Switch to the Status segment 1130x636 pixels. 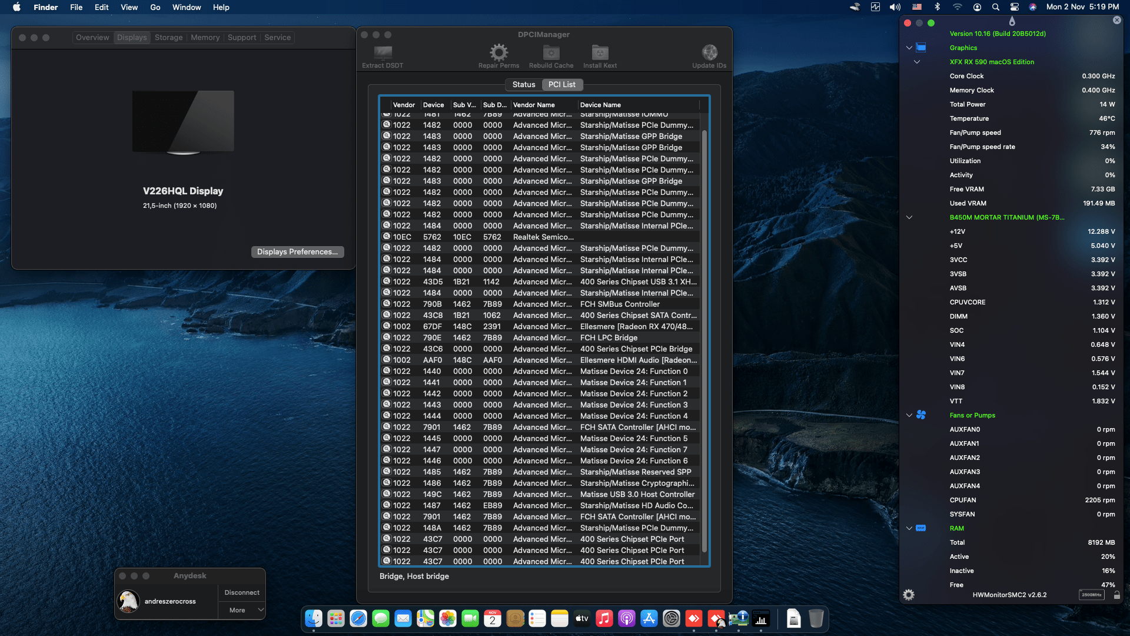click(523, 84)
